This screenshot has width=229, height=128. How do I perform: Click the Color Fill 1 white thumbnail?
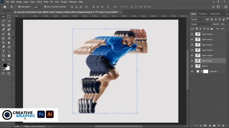[206, 71]
